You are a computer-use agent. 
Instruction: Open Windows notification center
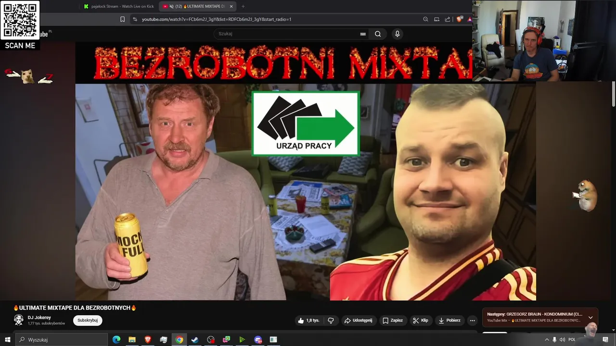point(605,340)
